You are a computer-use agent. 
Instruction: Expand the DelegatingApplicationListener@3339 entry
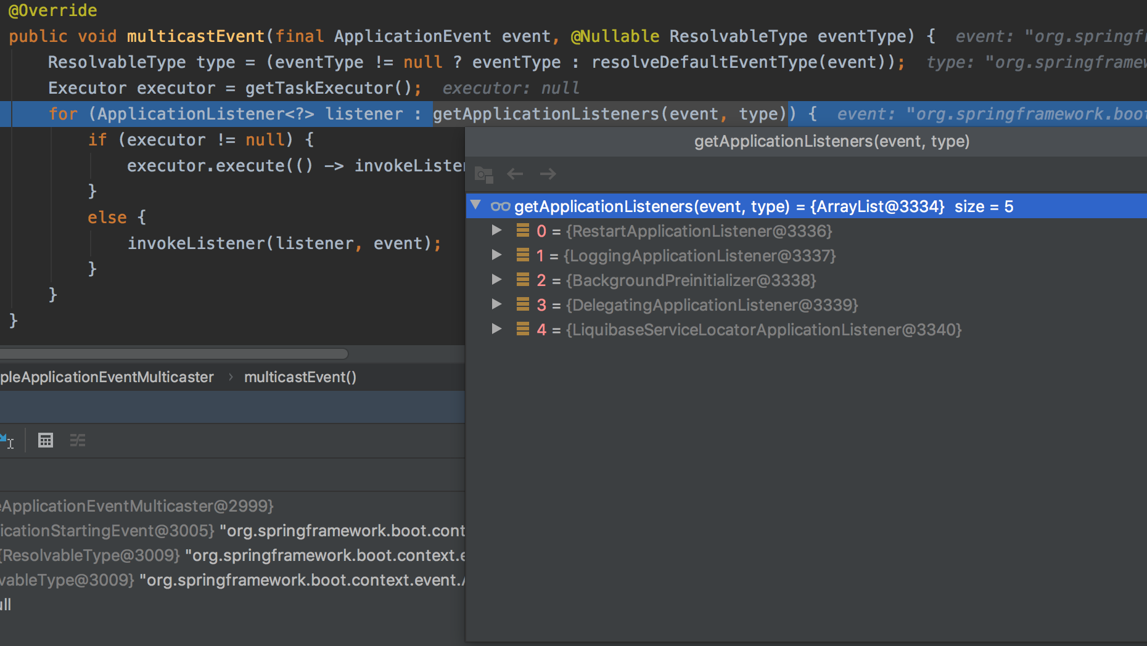point(496,305)
